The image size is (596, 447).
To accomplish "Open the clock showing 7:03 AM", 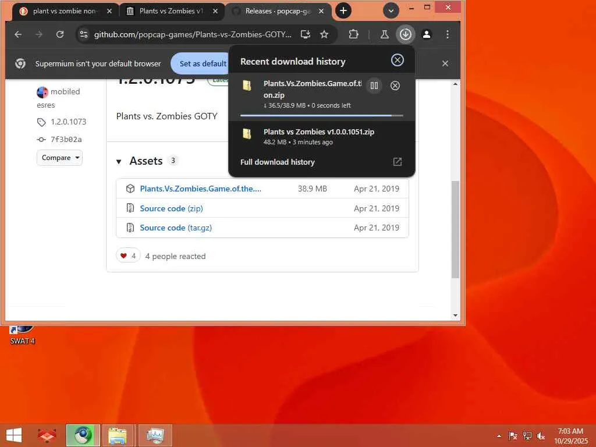I will 570,436.
